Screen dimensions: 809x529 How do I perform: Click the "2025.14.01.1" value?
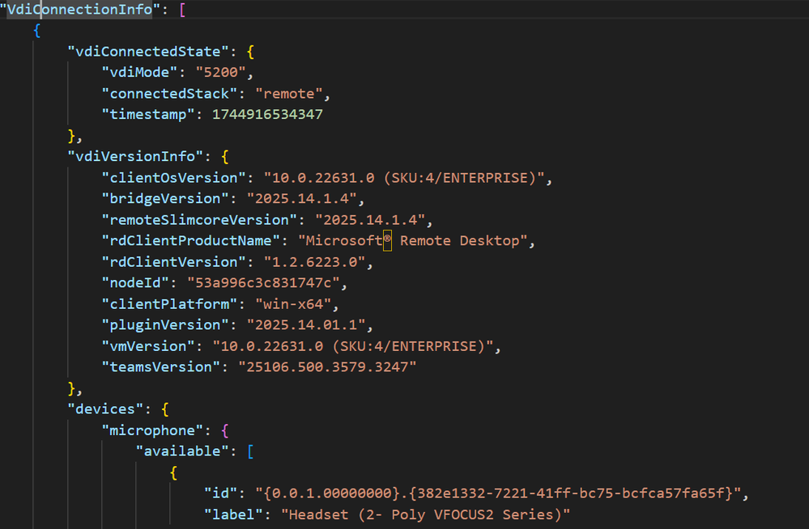pyautogui.click(x=306, y=325)
